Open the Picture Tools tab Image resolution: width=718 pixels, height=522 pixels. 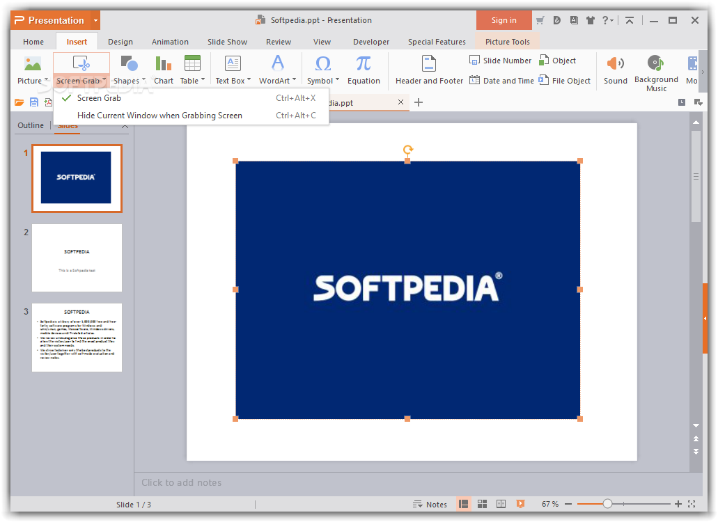pyautogui.click(x=508, y=42)
